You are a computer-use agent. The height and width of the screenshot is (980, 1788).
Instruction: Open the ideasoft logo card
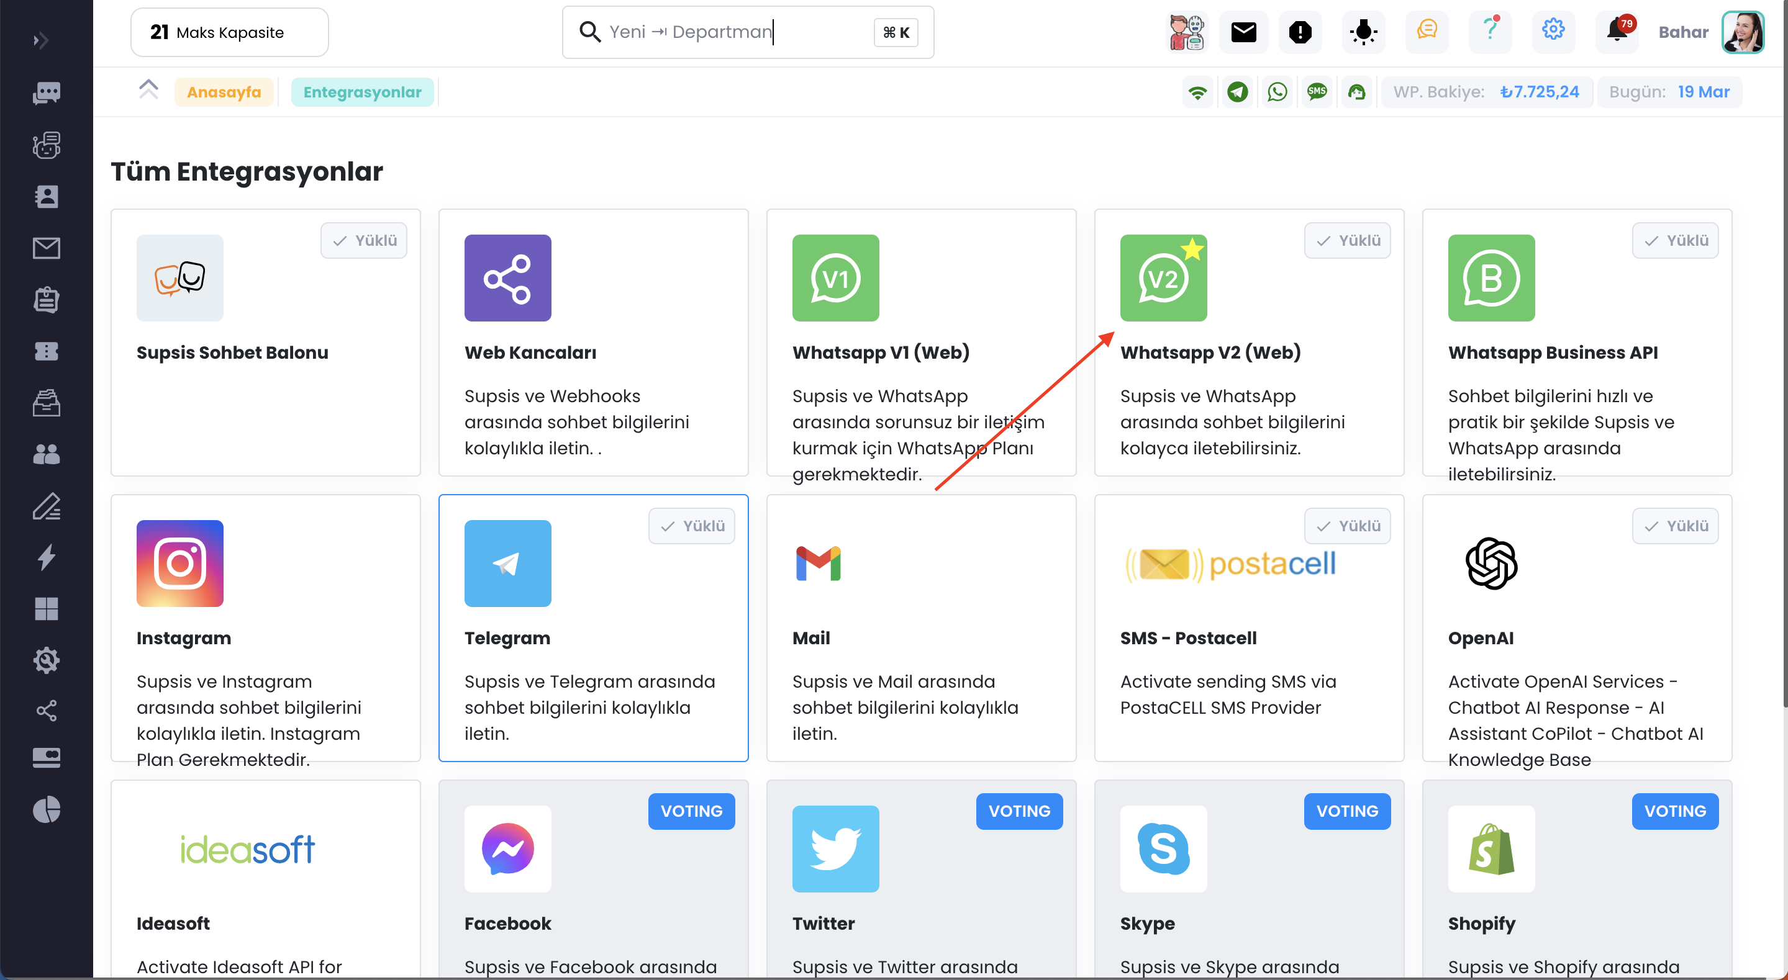click(248, 849)
